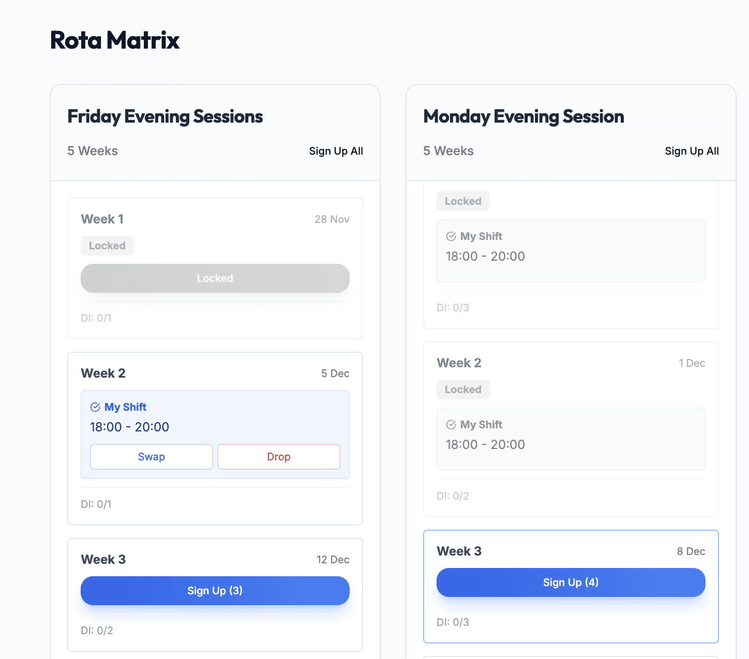749x659 pixels.
Task: Click Swap on your Friday Week 2 shift
Action: [151, 457]
